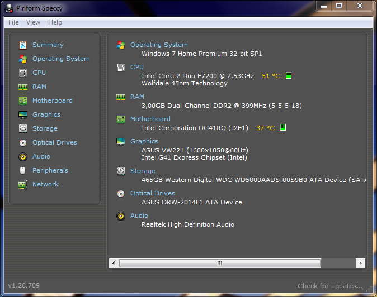Click the RAM stick icon in sidebar

[x=23, y=87]
